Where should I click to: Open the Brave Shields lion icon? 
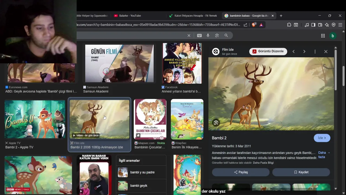[254, 25]
